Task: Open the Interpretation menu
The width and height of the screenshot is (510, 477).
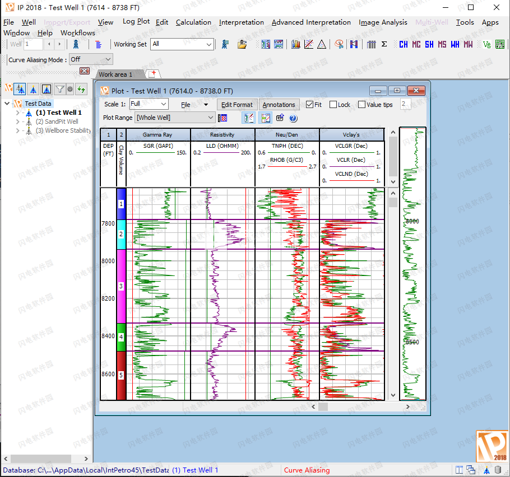Action: pyautogui.click(x=242, y=22)
